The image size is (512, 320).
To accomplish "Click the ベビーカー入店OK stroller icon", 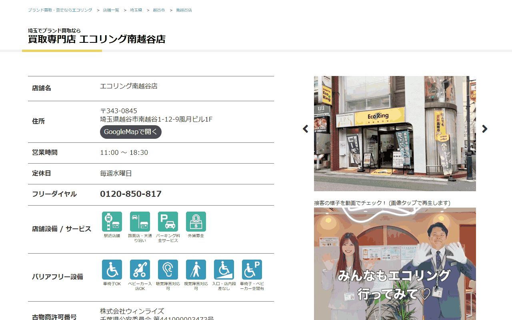I will point(140,270).
